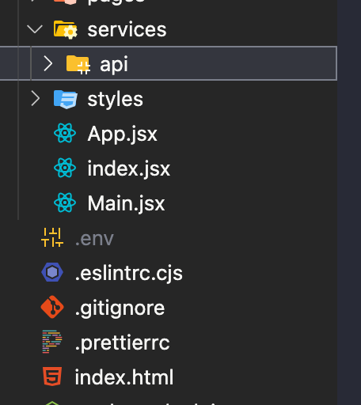This screenshot has height=405, width=361.
Task: Select the services folder name
Action: 127,29
